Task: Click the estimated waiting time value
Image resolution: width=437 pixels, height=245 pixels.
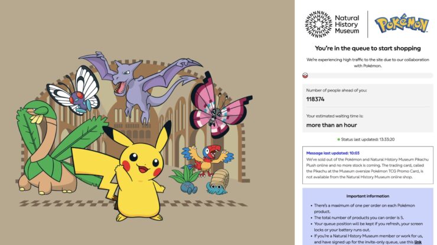Action: 331,125
